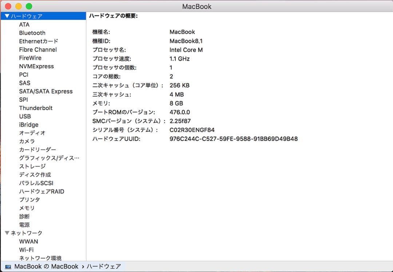
Task: Select the sidebar メモリ entry above 診断
Action: tap(27, 208)
